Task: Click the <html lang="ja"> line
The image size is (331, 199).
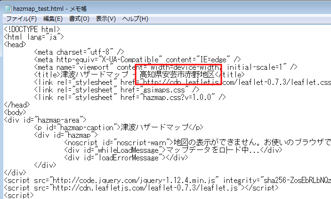Action: point(34,37)
